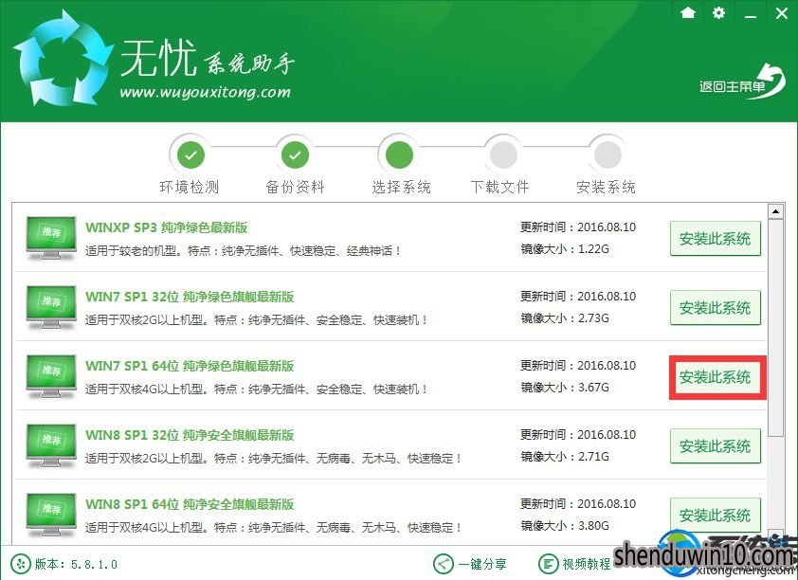Select the 备份资料 step circle
This screenshot has width=798, height=580.
click(295, 154)
